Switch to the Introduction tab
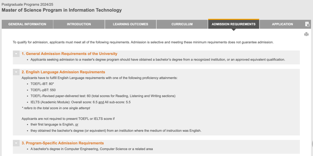The image size is (313, 156). coord(79,24)
